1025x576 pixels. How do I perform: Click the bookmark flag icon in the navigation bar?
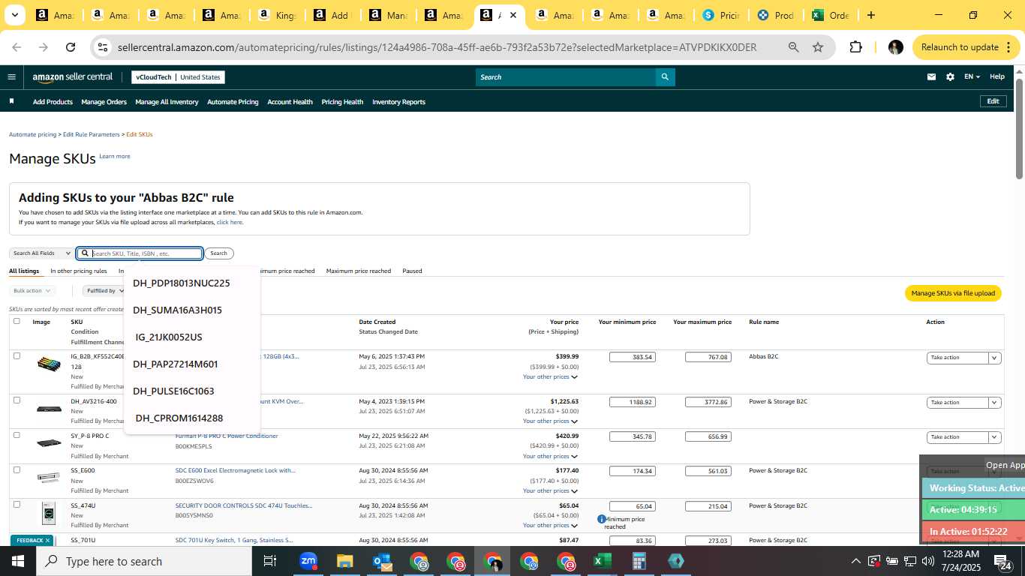(11, 101)
